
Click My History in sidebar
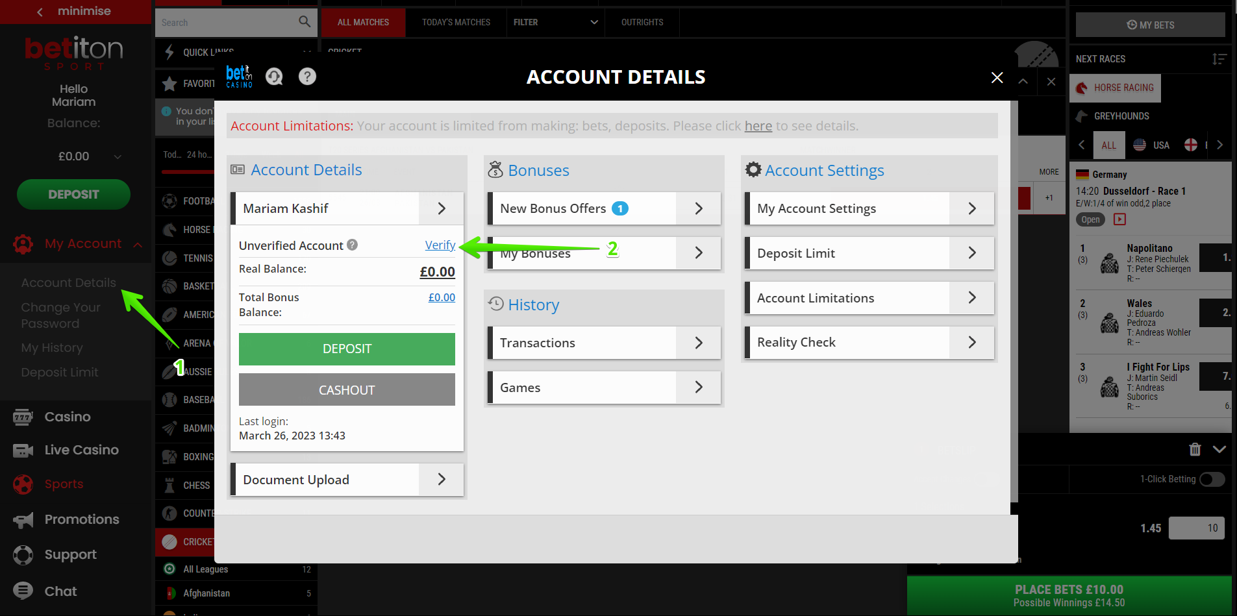(x=52, y=348)
